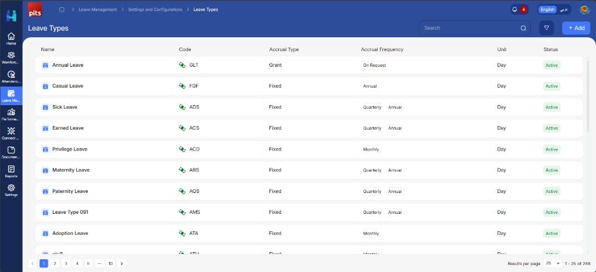
Task: Go to page 4
Action: tap(77, 263)
